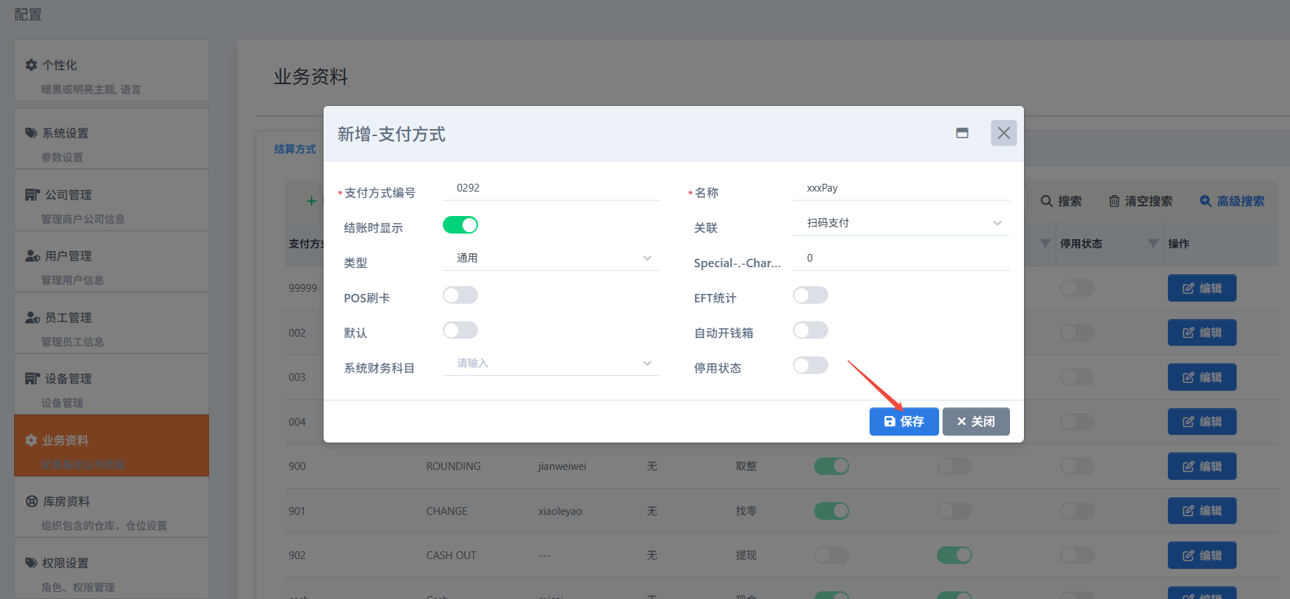
Task: Toggle the 停用状态 switch in dialog
Action: 810,365
